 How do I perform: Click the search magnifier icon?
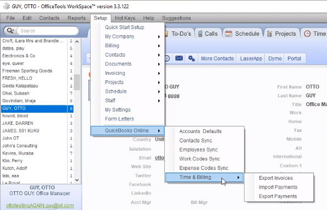[x=9, y=31]
